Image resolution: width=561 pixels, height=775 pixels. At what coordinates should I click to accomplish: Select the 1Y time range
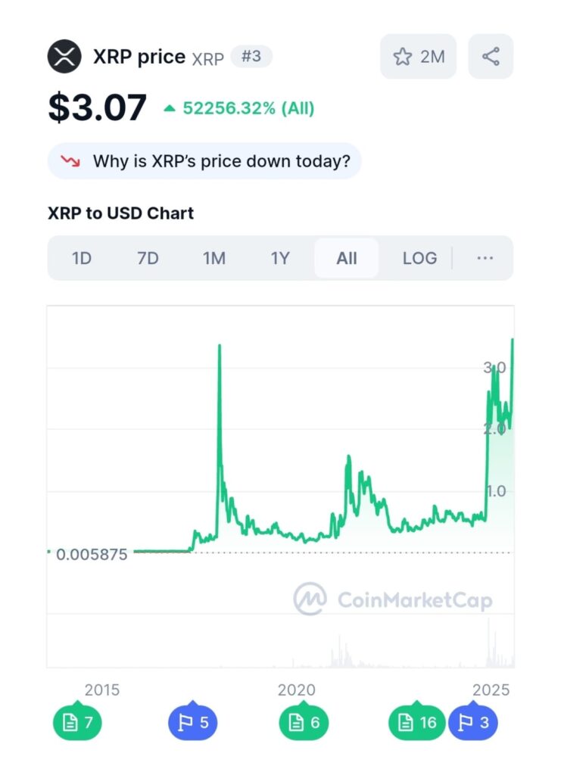[x=280, y=258]
